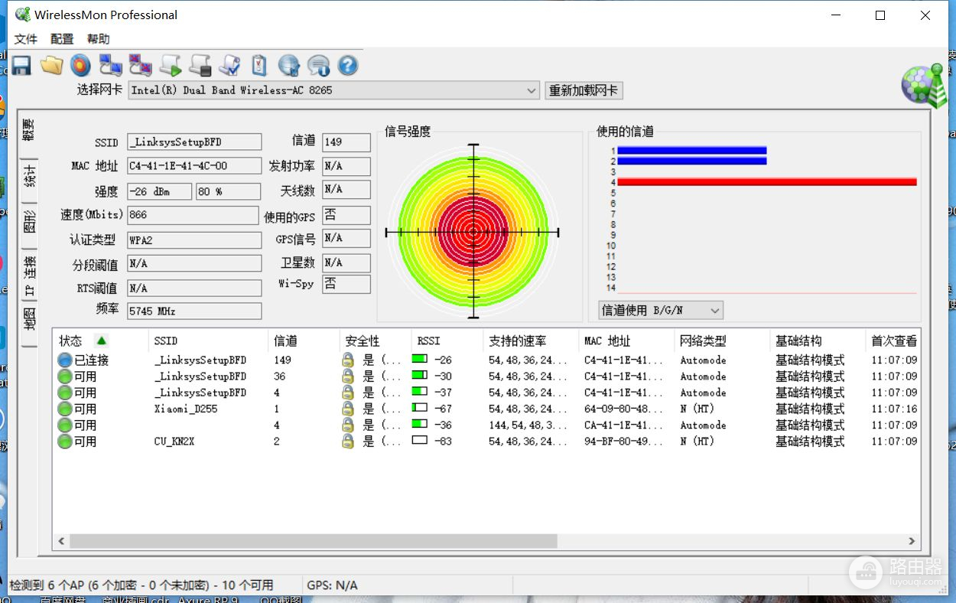
Task: Click the SSID field showing _LinksysSetupBFD
Action: pyautogui.click(x=194, y=142)
